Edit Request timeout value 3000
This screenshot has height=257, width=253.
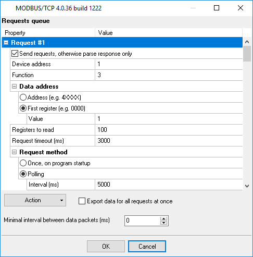(x=169, y=141)
